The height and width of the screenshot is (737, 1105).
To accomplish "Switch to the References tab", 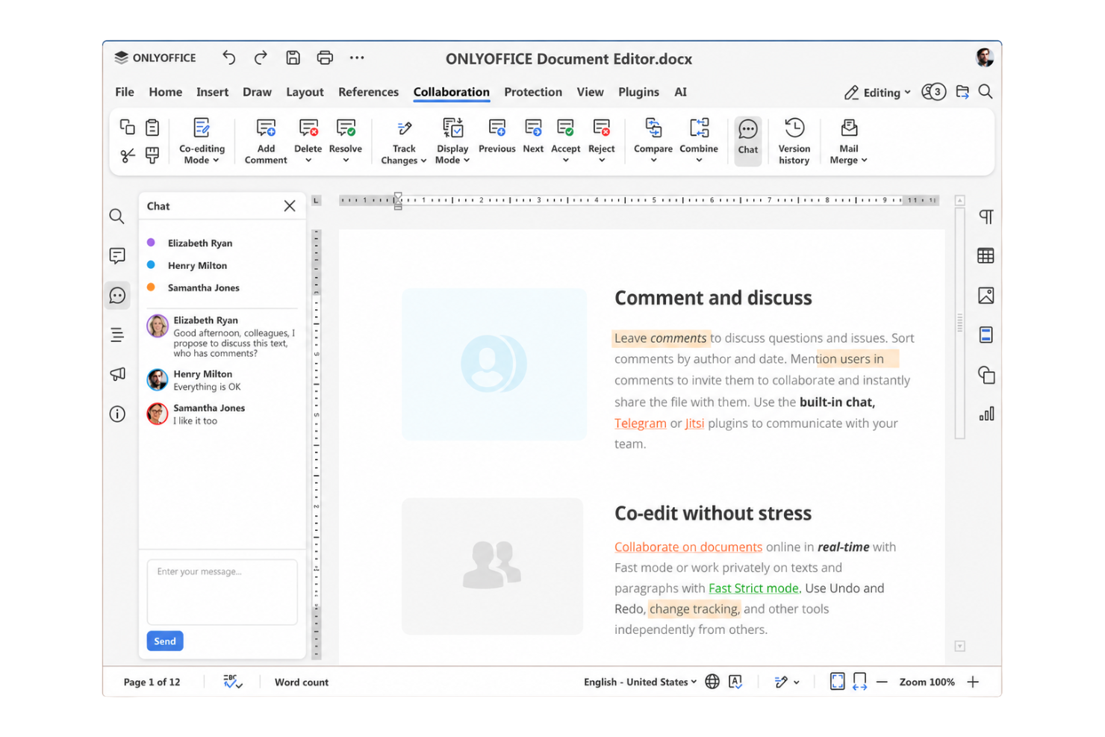I will (x=368, y=92).
